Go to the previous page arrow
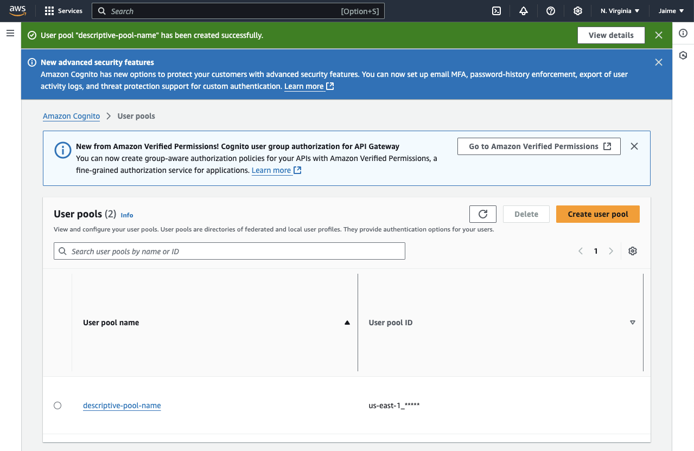694x451 pixels. [x=581, y=251]
